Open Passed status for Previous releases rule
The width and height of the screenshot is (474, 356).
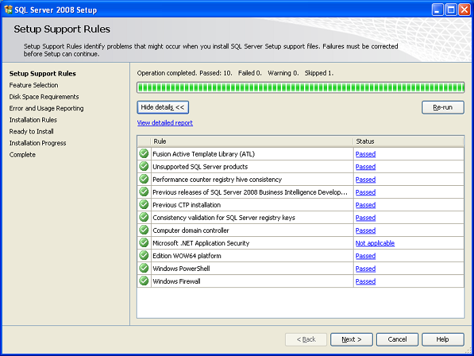[x=365, y=192]
